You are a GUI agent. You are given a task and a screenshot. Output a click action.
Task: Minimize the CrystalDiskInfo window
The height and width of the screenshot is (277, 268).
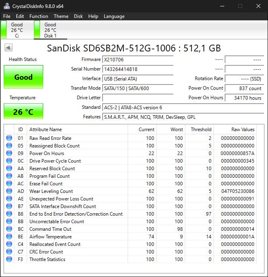[x=222, y=6]
